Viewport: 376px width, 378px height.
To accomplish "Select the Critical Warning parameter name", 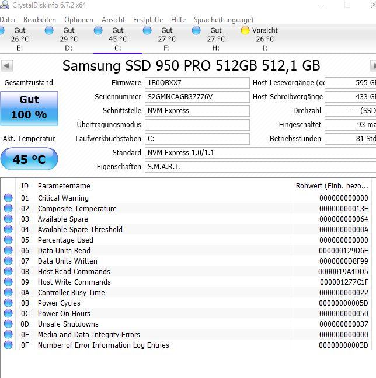I will point(63,198).
